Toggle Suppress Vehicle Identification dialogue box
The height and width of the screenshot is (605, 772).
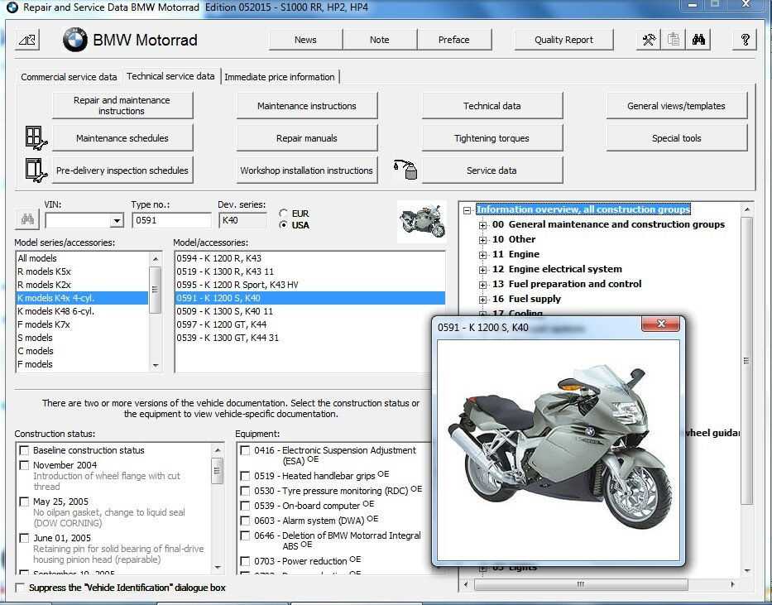[x=20, y=588]
